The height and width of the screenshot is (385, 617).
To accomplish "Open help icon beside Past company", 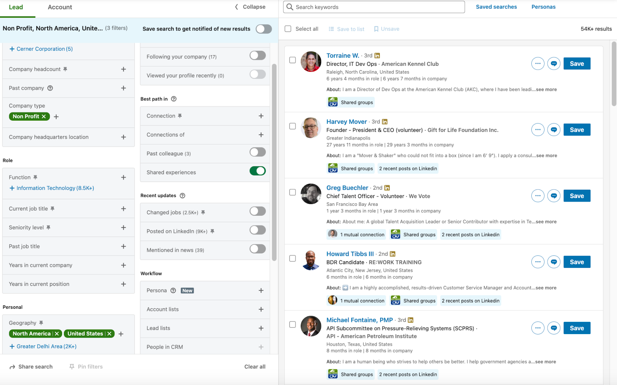I will click(x=50, y=88).
